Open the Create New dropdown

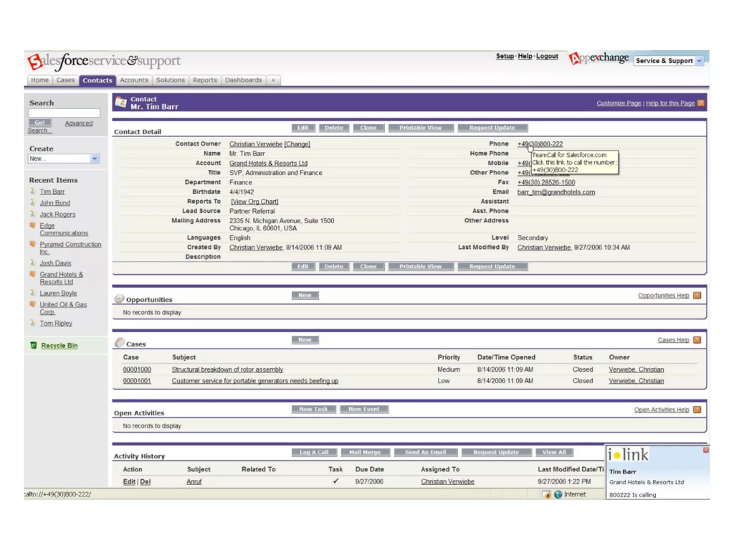click(x=95, y=159)
